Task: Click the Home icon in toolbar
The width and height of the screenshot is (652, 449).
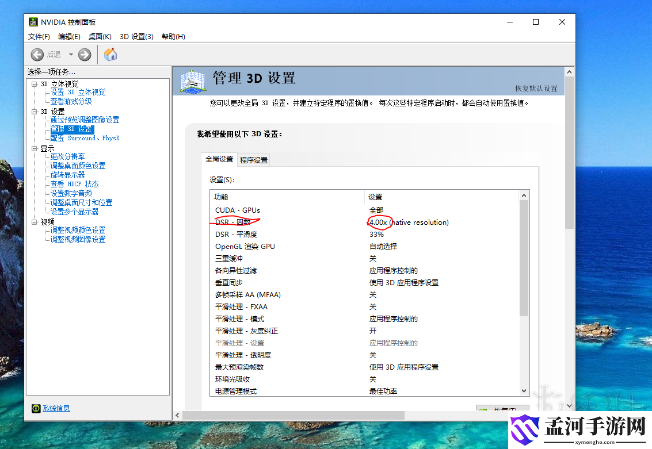Action: 110,55
